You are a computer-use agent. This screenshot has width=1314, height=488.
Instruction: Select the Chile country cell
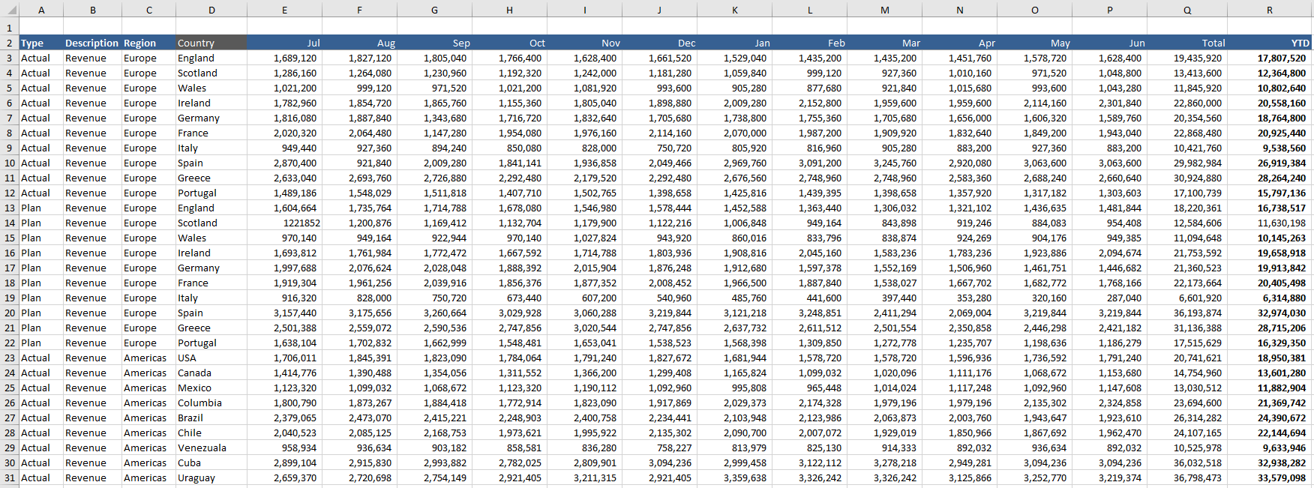coord(211,433)
